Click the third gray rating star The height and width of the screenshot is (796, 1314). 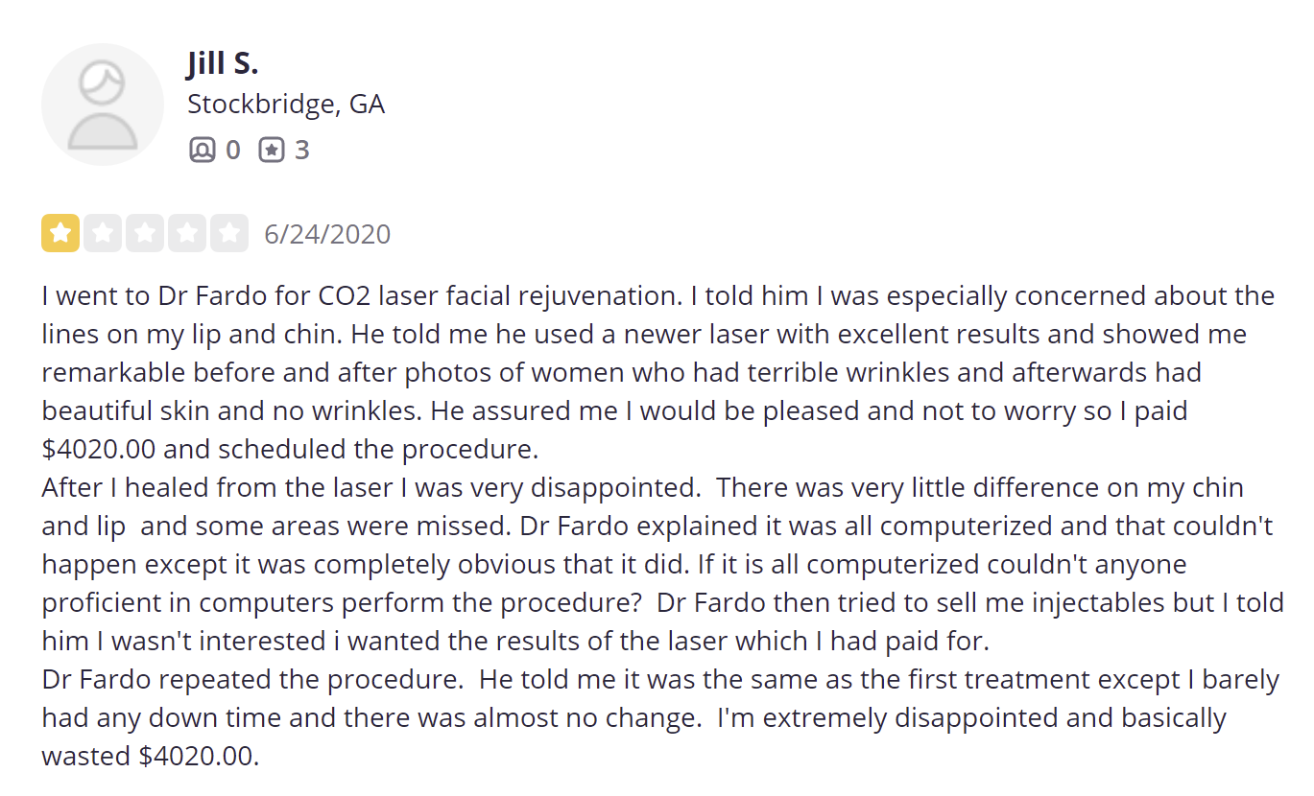[x=145, y=233]
